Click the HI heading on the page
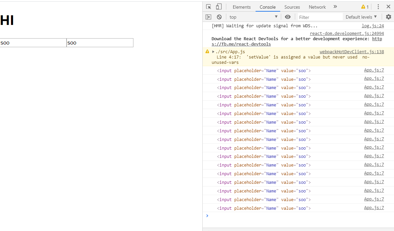This screenshot has width=394, height=231. pos(7,20)
